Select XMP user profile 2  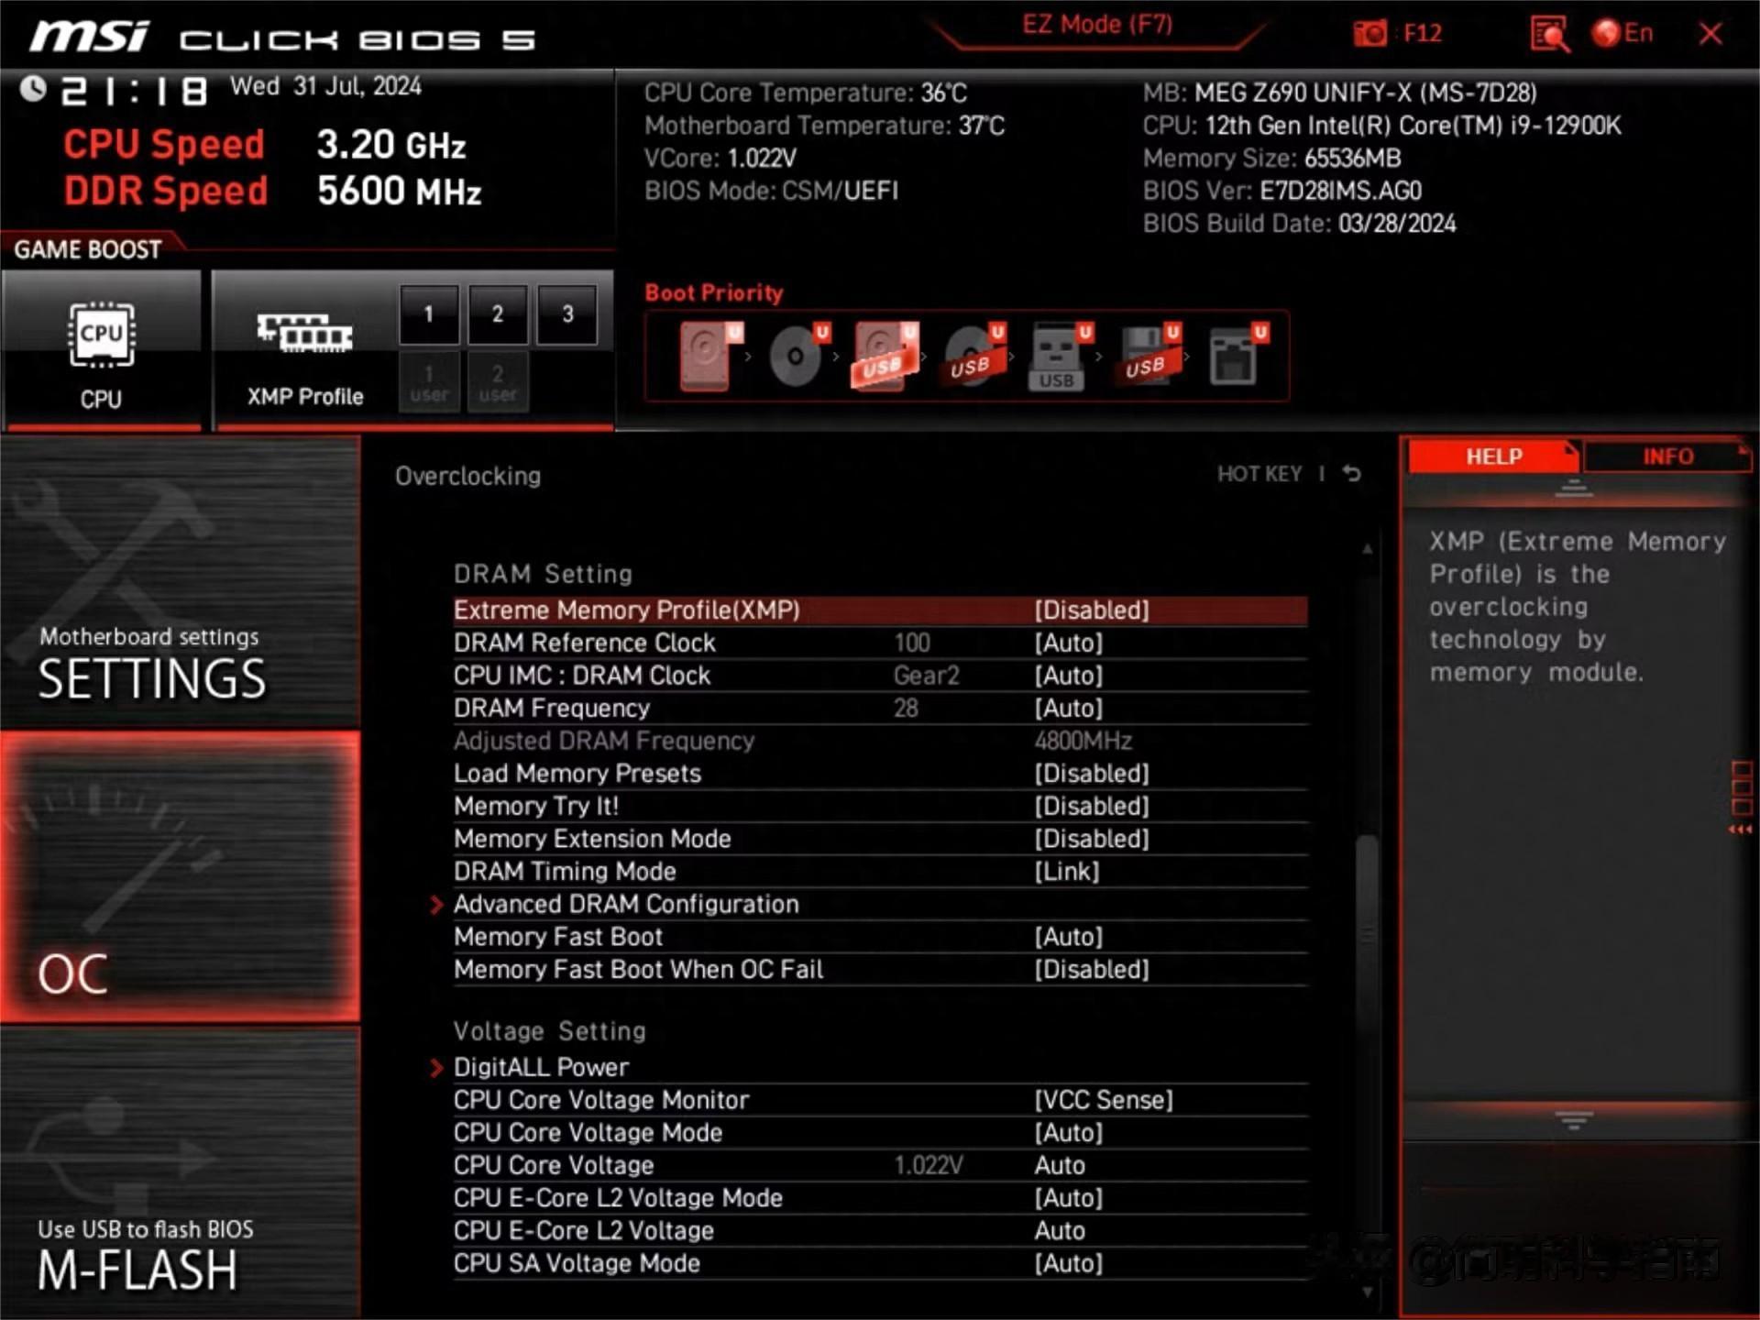tap(498, 382)
